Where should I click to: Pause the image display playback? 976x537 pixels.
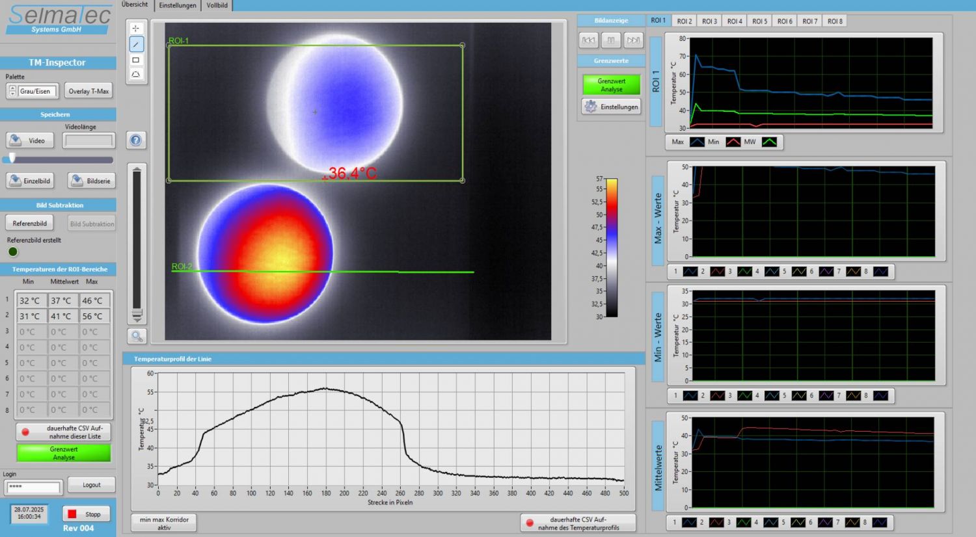tap(610, 40)
